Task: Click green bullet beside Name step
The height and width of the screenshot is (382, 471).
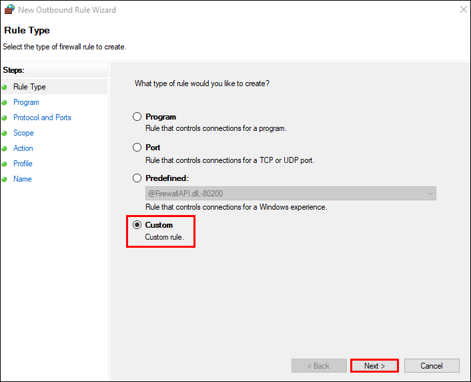Action: click(x=5, y=179)
